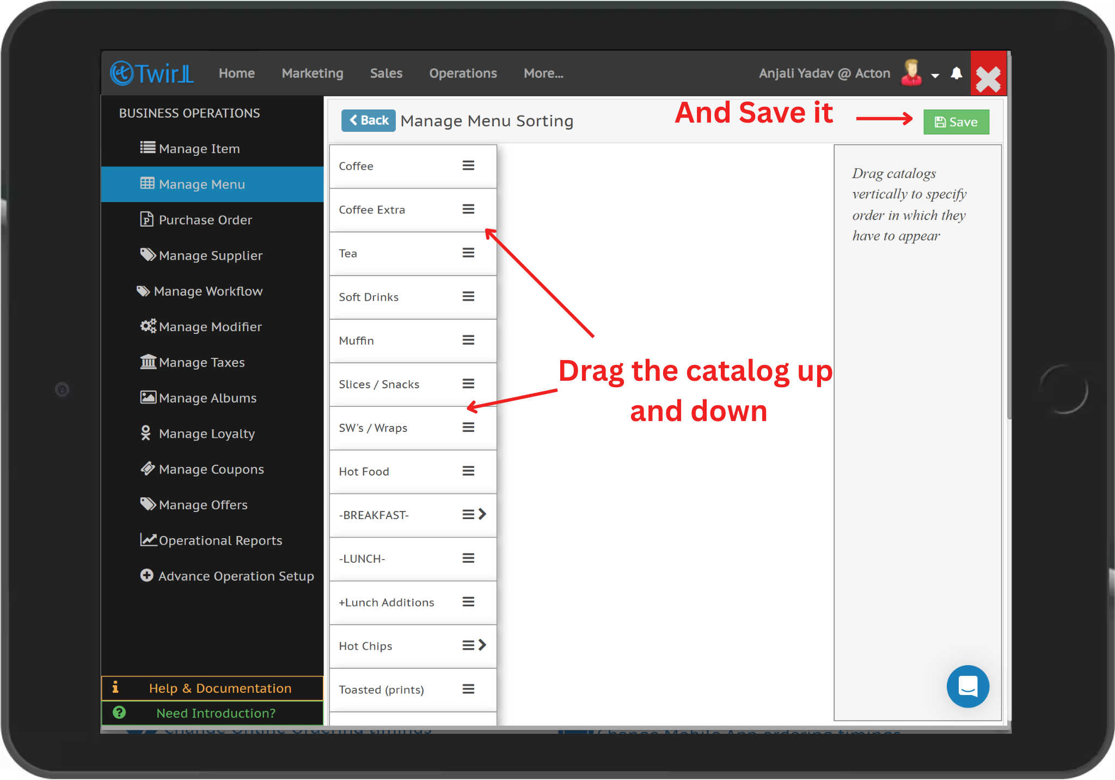Open Operational Reports in sidebar

coord(212,540)
